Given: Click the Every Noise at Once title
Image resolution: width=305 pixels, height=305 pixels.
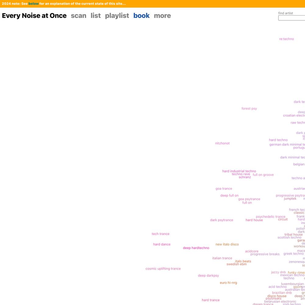Looking at the screenshot, I should pyautogui.click(x=34, y=16).
